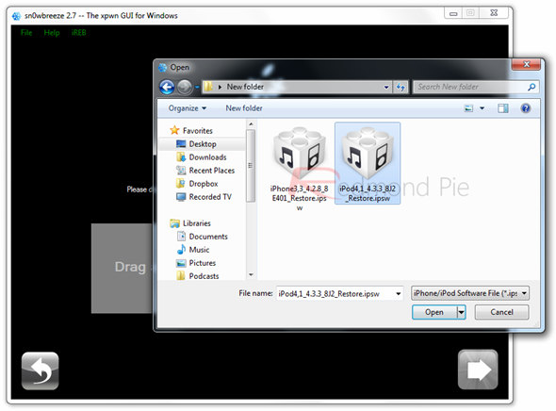Click the folder icon in address bar
The width and height of the screenshot is (556, 411).
tap(208, 87)
